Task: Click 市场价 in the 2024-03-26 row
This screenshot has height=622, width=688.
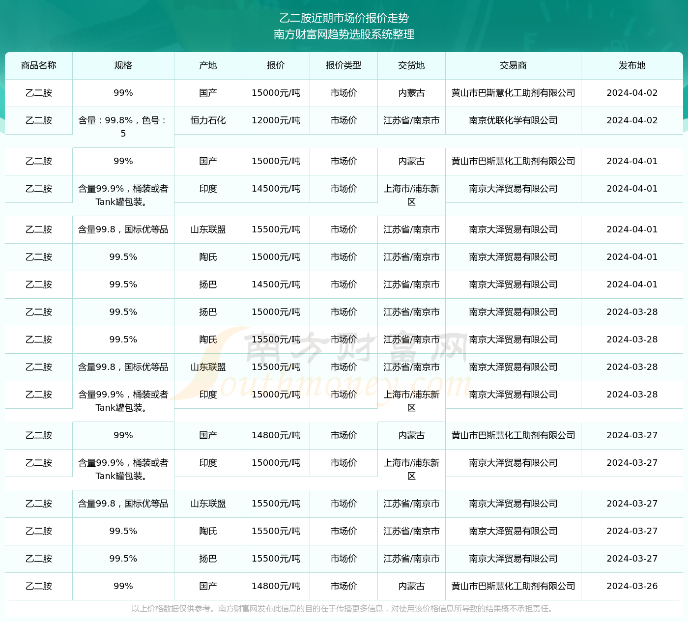Action: (344, 586)
